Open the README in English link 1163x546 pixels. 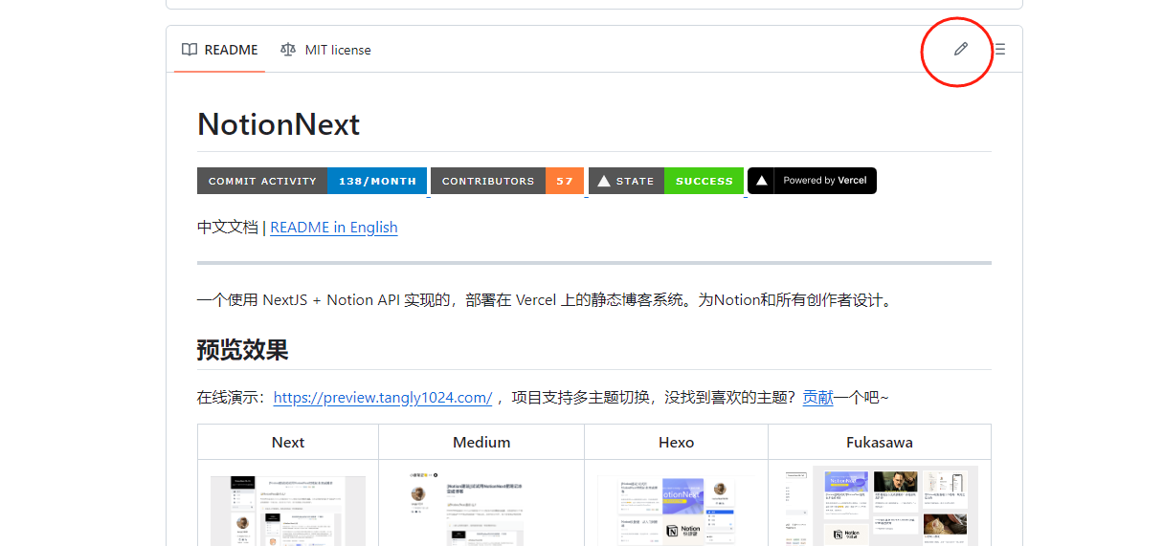[x=334, y=228]
